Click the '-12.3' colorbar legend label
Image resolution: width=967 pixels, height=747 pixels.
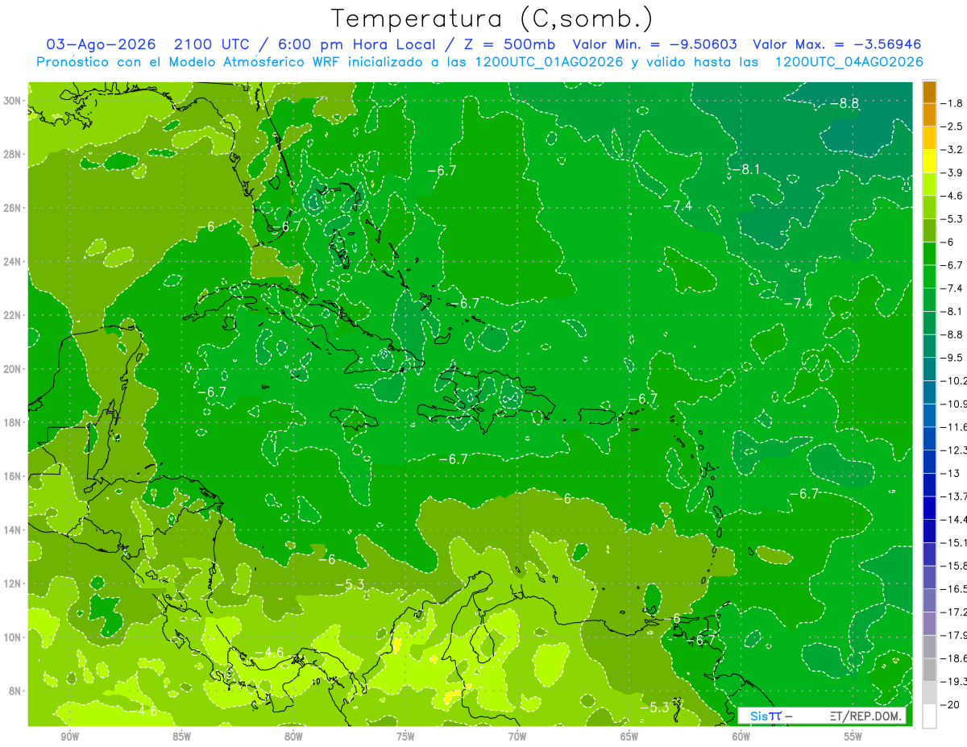pos(955,450)
